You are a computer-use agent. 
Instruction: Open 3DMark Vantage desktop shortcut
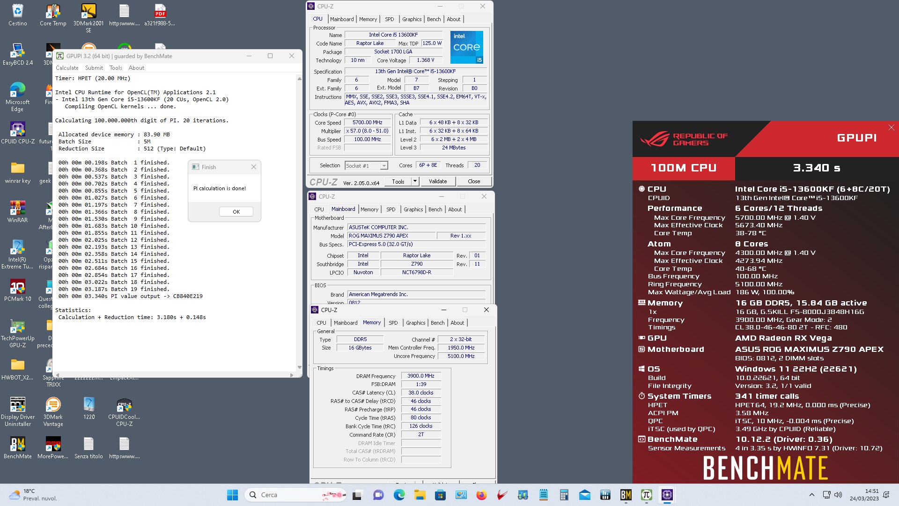tap(53, 412)
